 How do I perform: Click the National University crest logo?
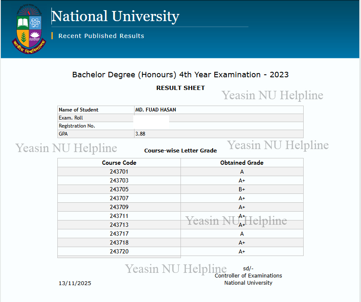[x=29, y=28]
